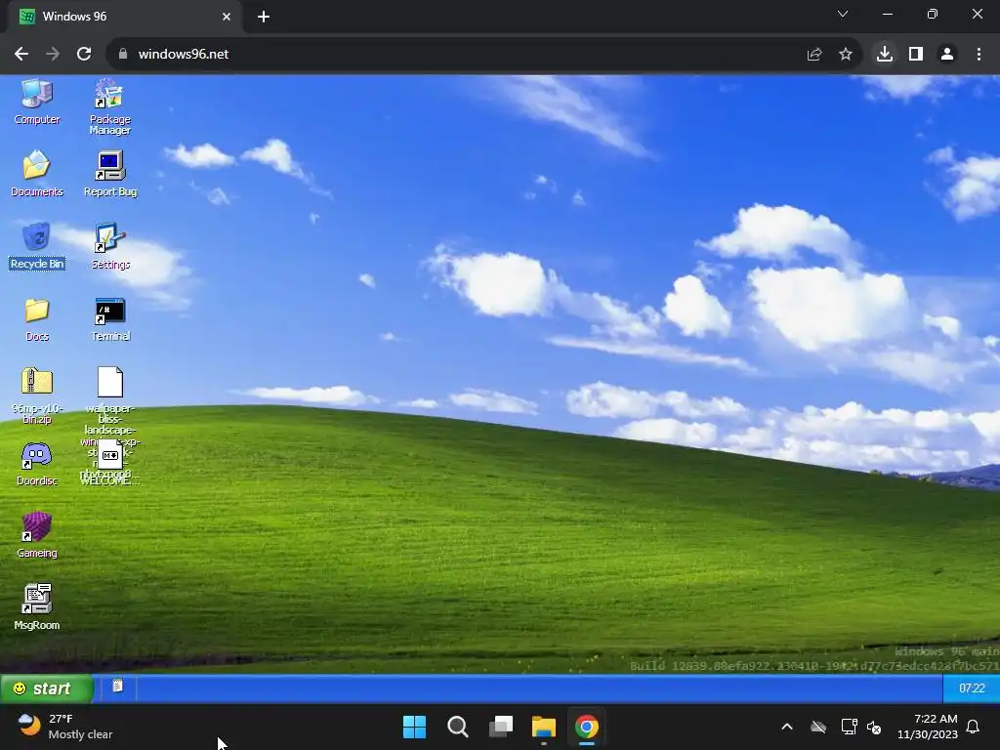Image resolution: width=1000 pixels, height=750 pixels.
Task: View site security lock information
Action: (x=123, y=55)
